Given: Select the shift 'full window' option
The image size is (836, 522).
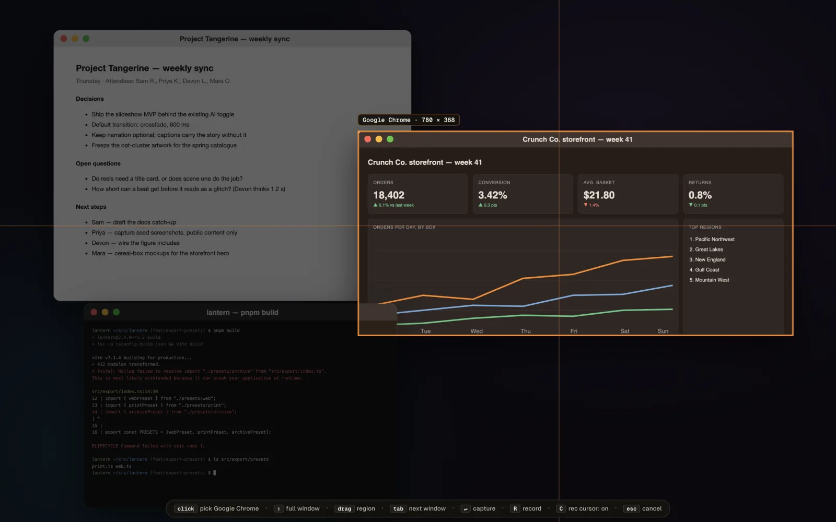Looking at the screenshot, I should point(297,508).
